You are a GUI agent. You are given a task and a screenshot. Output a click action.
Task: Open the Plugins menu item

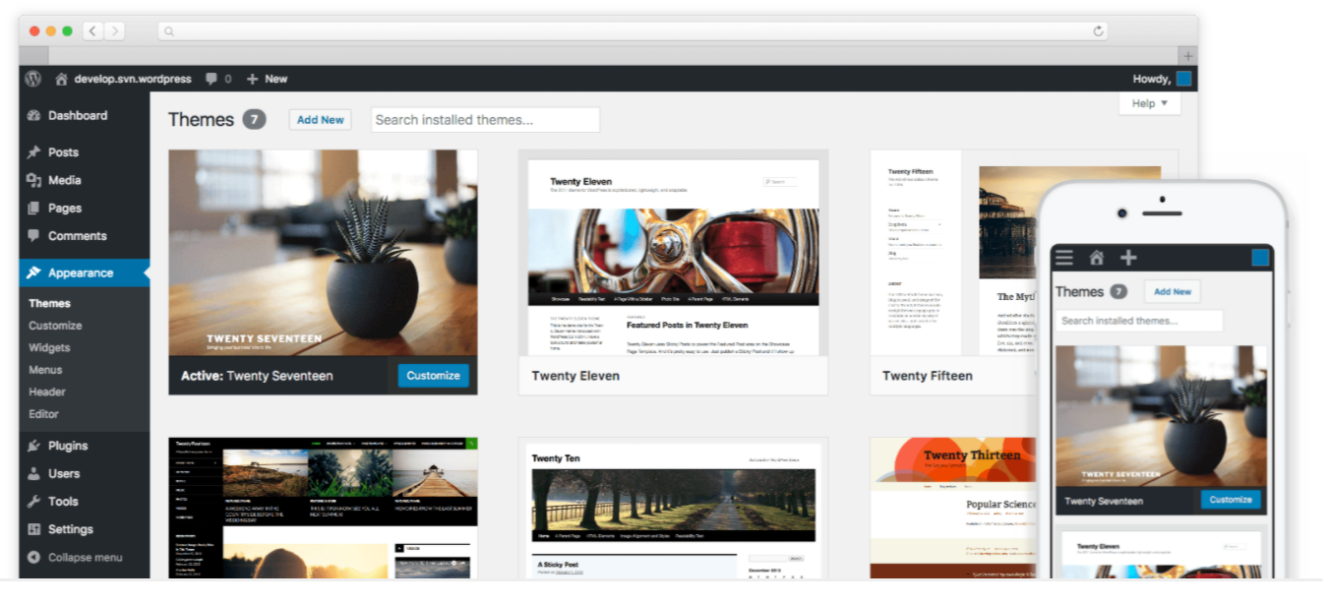coord(68,446)
